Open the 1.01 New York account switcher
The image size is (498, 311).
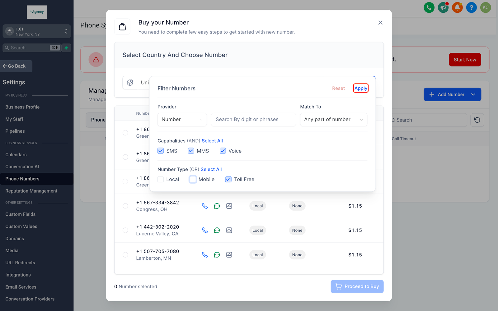pyautogui.click(x=37, y=31)
